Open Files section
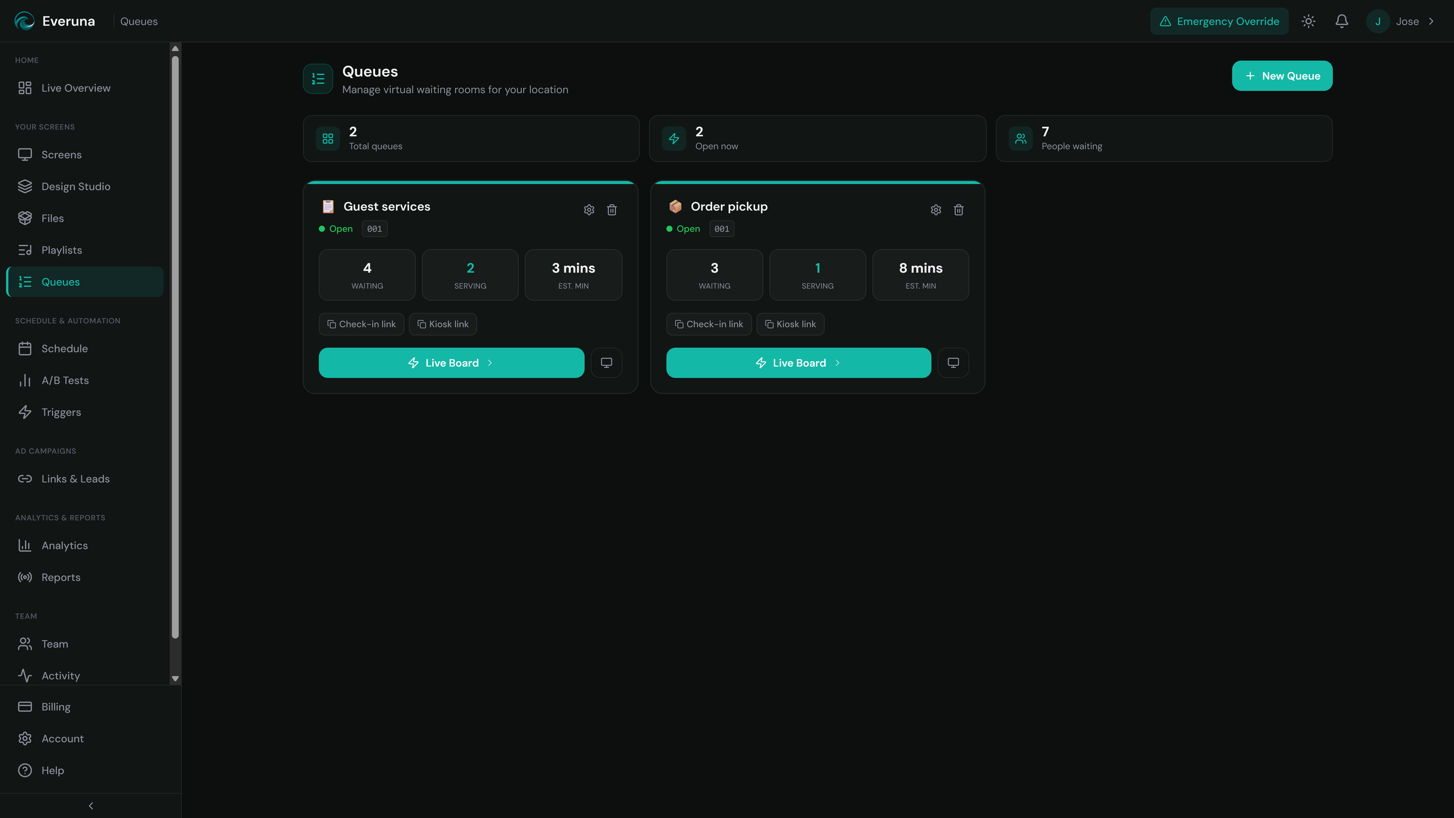1454x818 pixels. tap(85, 218)
